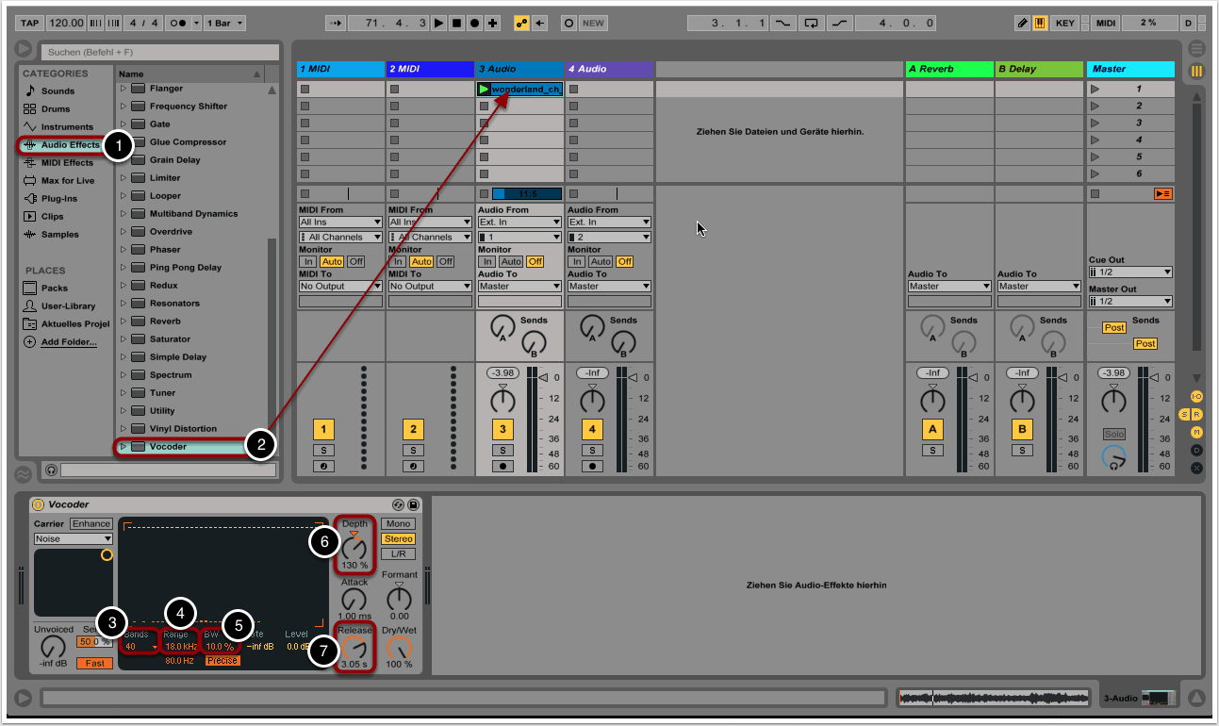The image size is (1219, 726).
Task: Toggle Draw Mode pencil icon
Action: [1023, 23]
